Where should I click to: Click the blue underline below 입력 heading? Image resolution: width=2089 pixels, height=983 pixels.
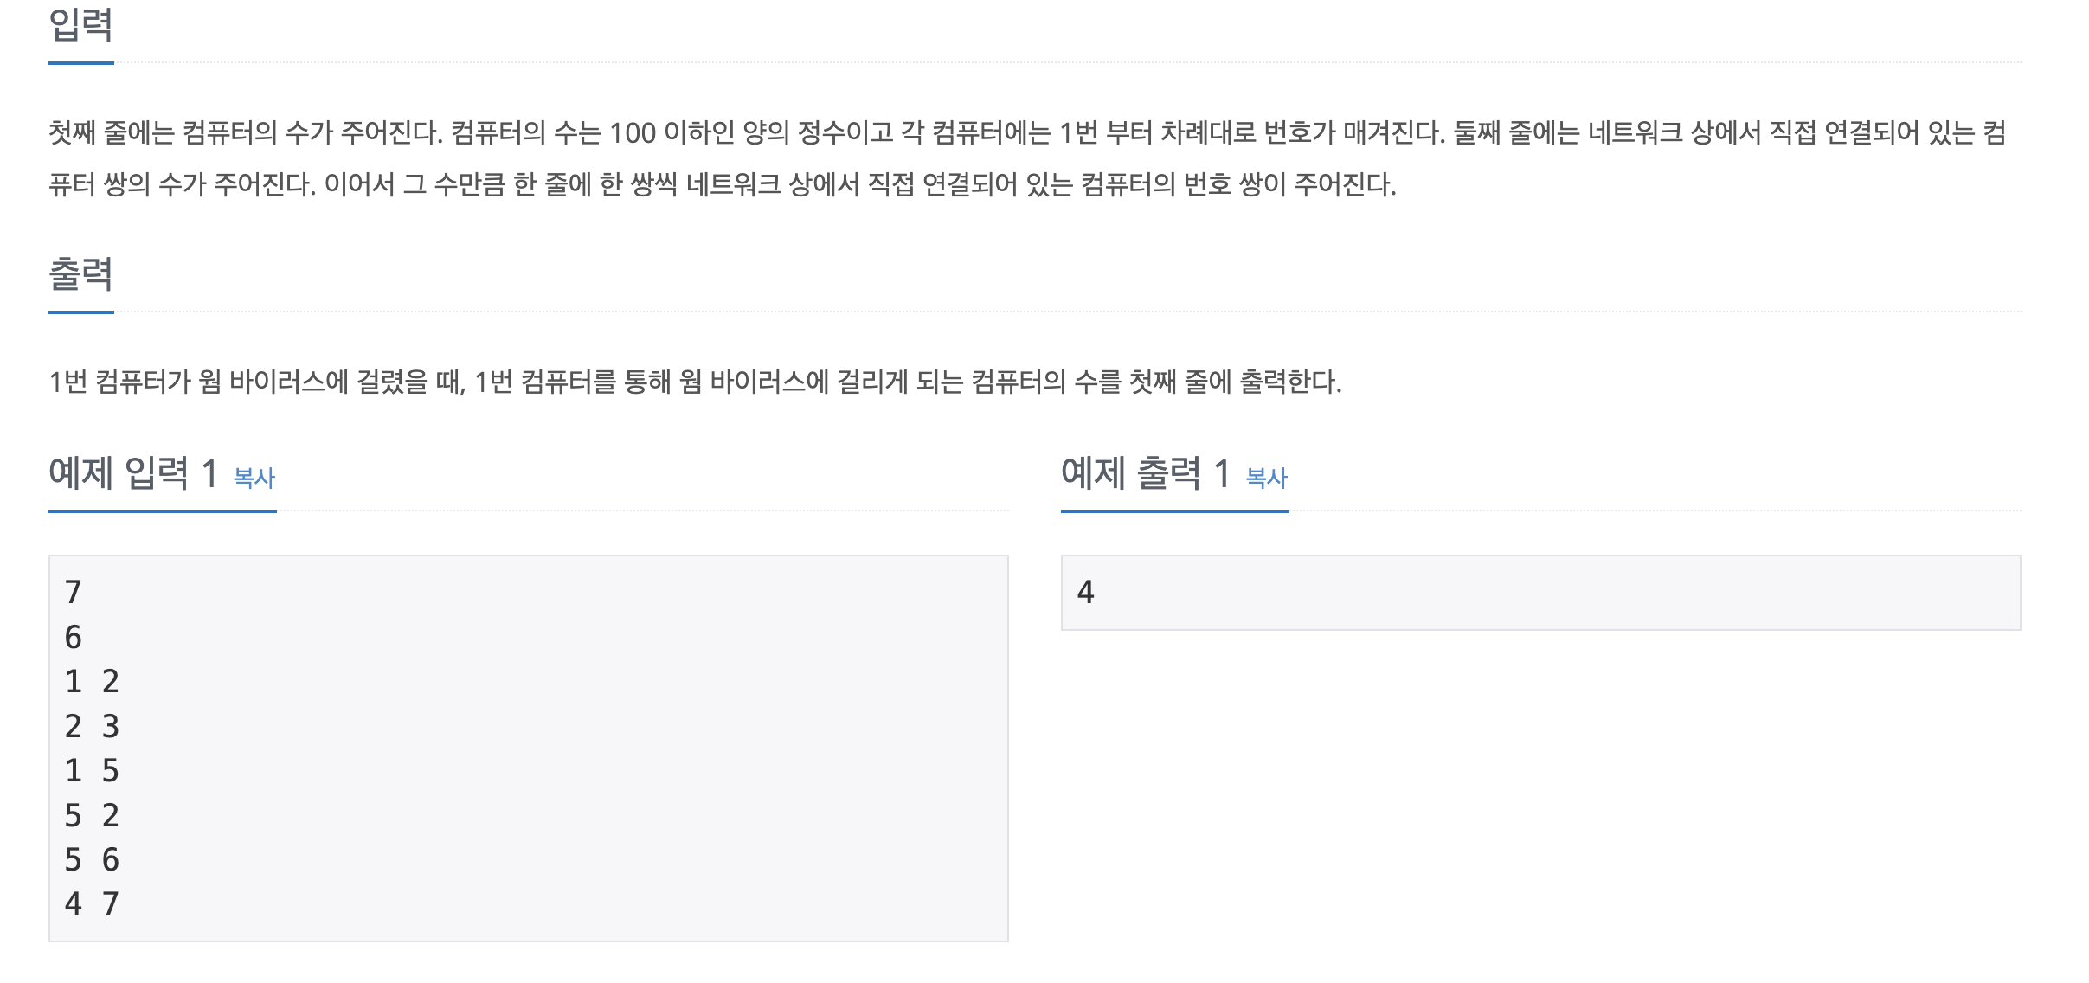80,62
